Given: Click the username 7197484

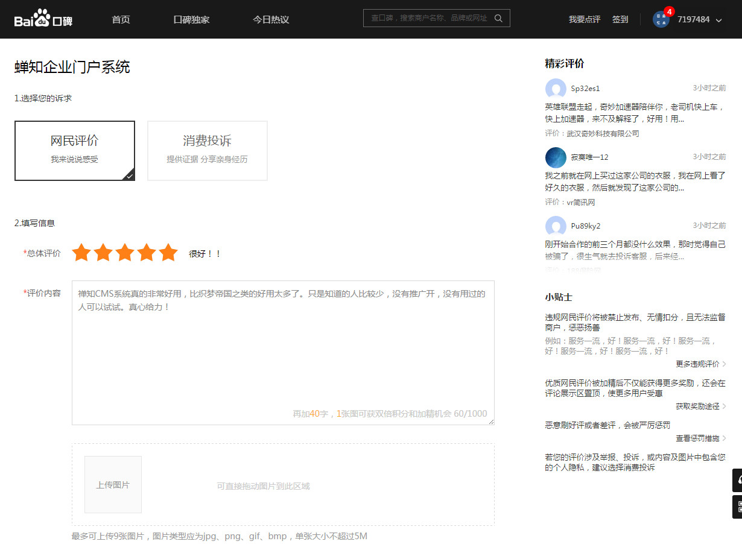Looking at the screenshot, I should click(x=694, y=19).
